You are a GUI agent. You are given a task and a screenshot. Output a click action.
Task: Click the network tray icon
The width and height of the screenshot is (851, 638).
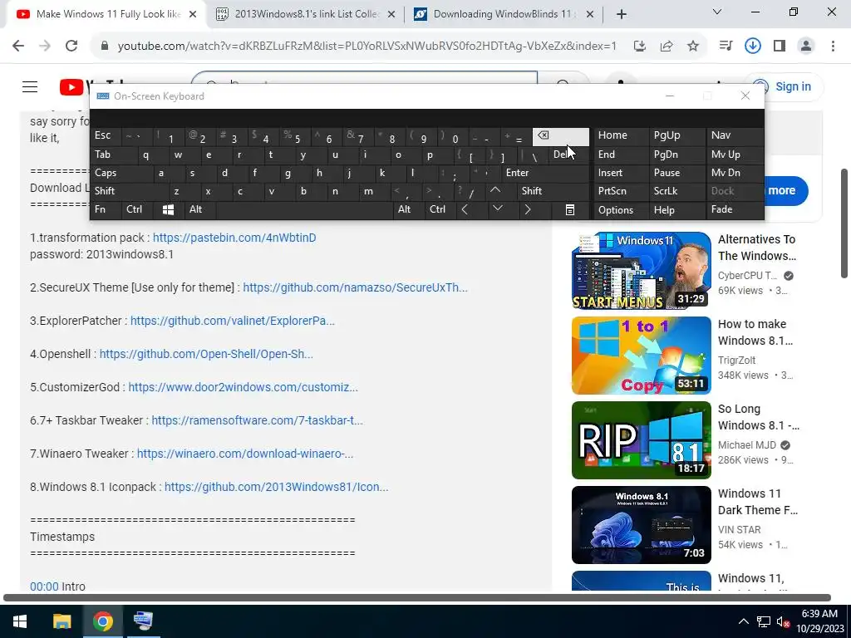pos(764,621)
